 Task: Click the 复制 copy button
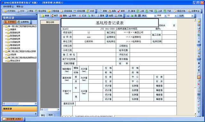pos(103,11)
